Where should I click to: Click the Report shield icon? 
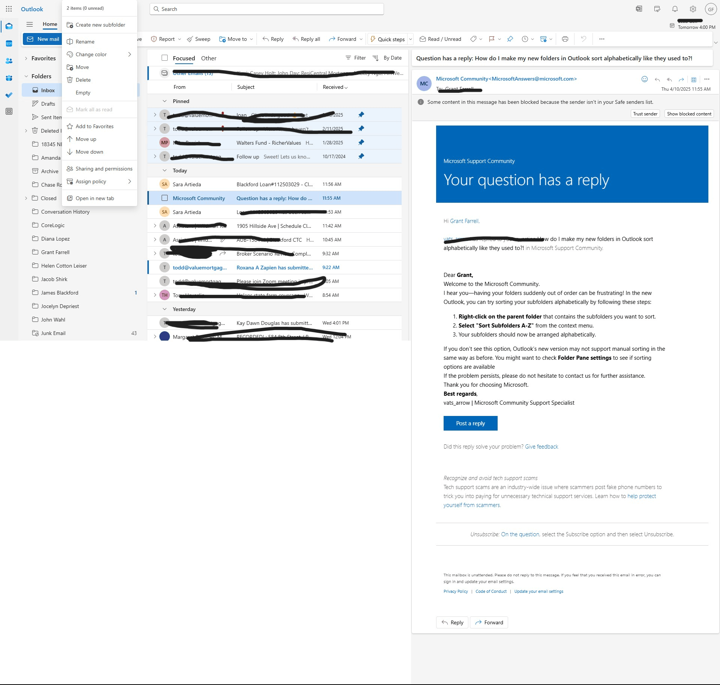click(153, 39)
